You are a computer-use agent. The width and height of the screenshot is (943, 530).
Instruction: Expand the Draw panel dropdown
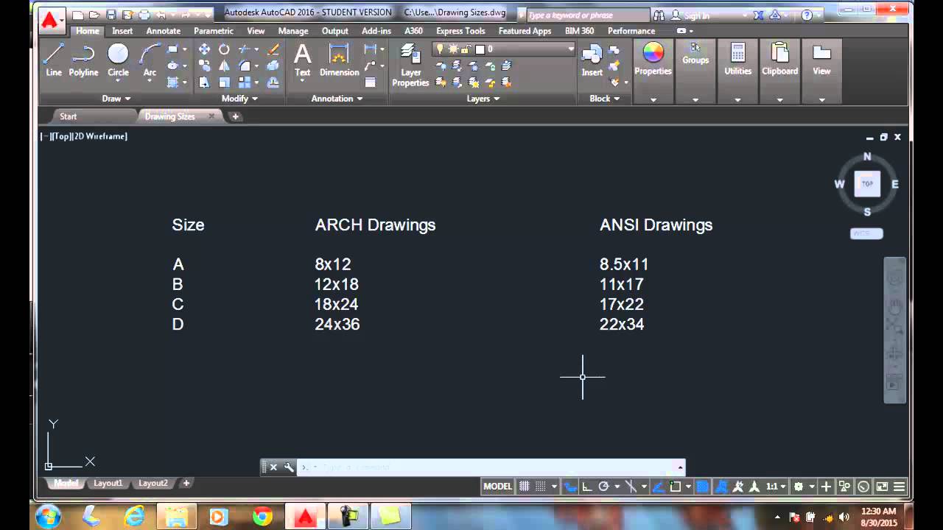(x=116, y=99)
